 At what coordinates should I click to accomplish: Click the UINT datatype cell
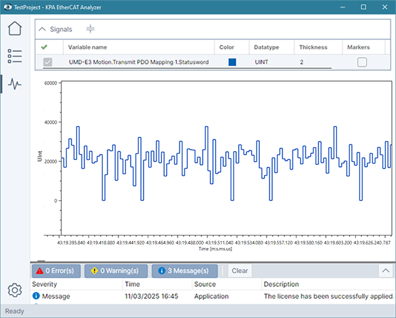tap(261, 62)
